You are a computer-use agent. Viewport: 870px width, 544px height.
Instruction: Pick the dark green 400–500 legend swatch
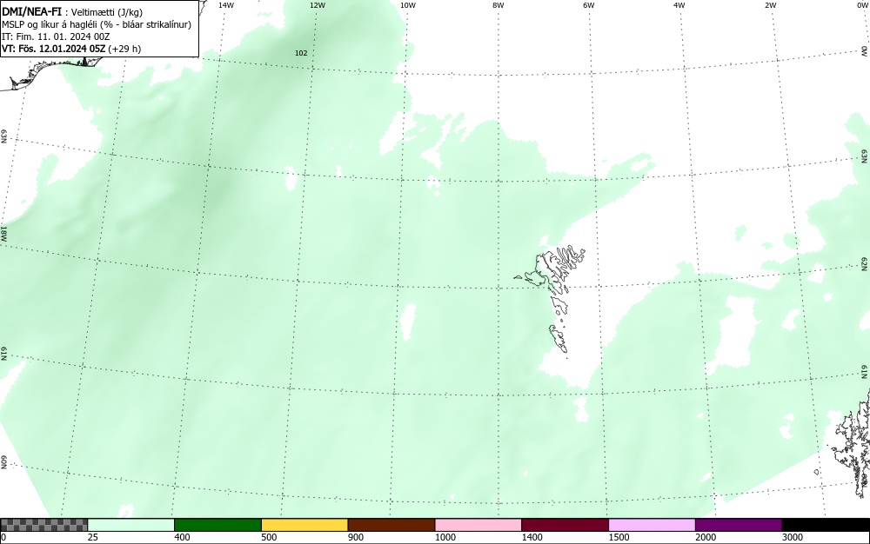click(217, 525)
